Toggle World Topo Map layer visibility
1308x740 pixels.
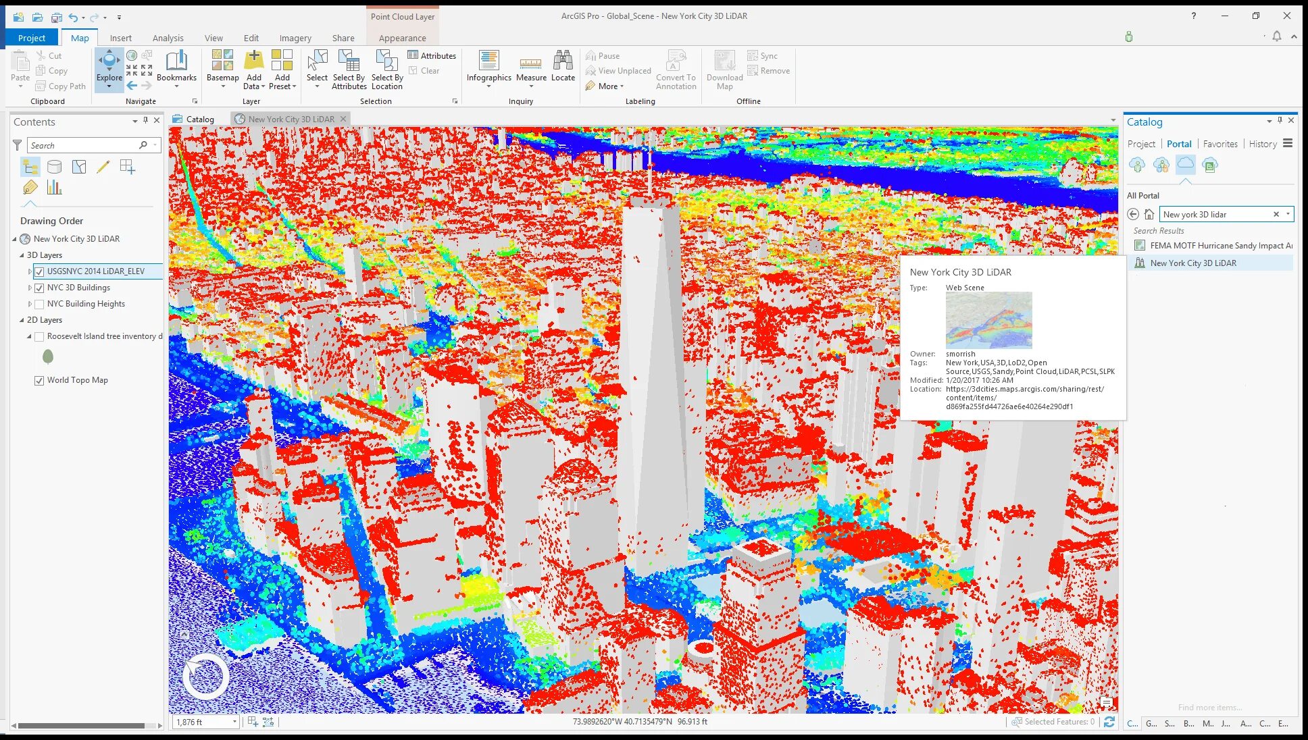click(x=39, y=380)
